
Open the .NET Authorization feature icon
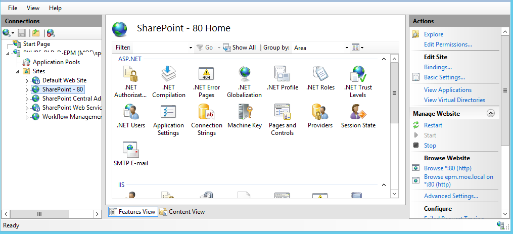click(130, 74)
